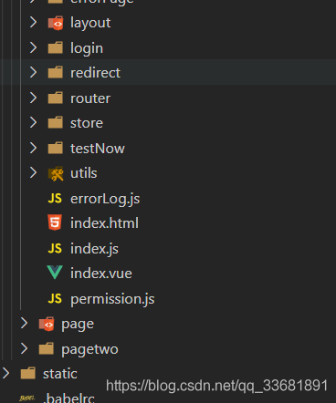Open the file 'index.vue'
Viewport: 336px width, 403px height.
[x=101, y=274]
